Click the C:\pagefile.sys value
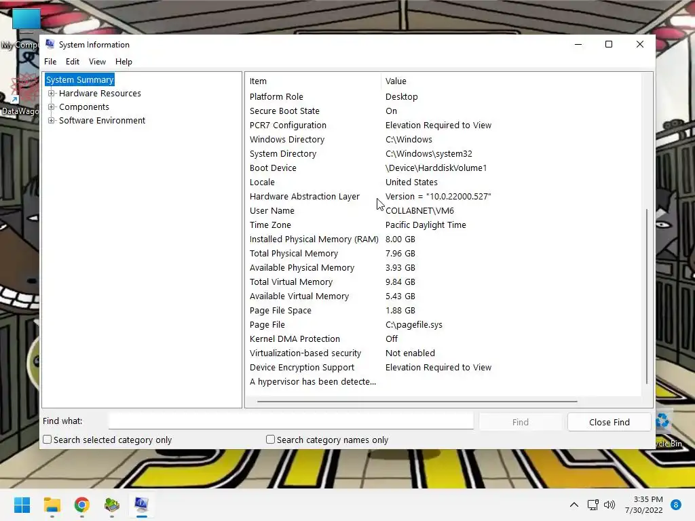The width and height of the screenshot is (695, 521). click(413, 325)
